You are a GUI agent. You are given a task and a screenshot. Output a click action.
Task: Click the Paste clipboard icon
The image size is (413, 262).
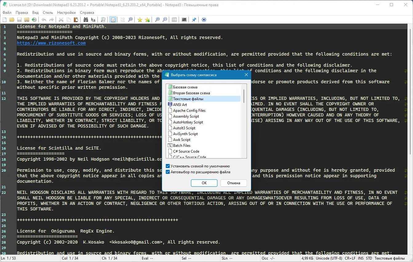(x=76, y=20)
